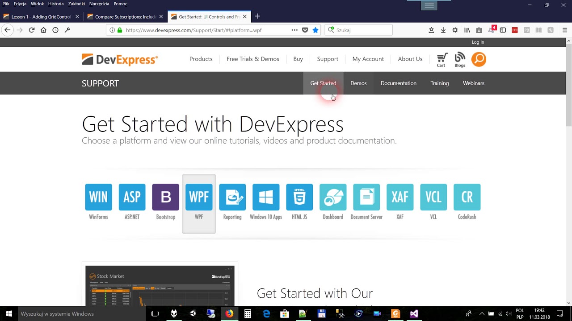Click the Windows Start button
Image resolution: width=572 pixels, height=321 pixels.
(8, 314)
